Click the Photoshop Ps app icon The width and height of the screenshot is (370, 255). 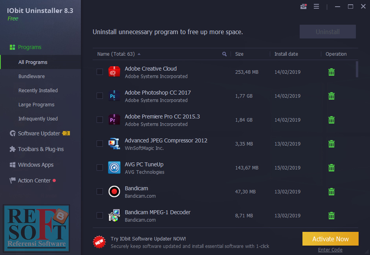pyautogui.click(x=114, y=96)
